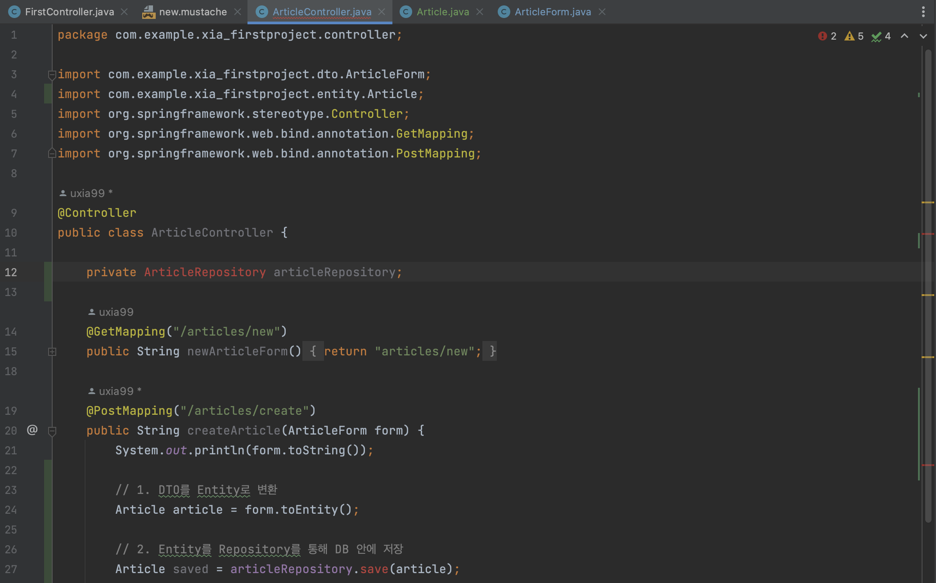Jump to previous highlighted error arrow
The height and width of the screenshot is (583, 936).
pos(904,36)
